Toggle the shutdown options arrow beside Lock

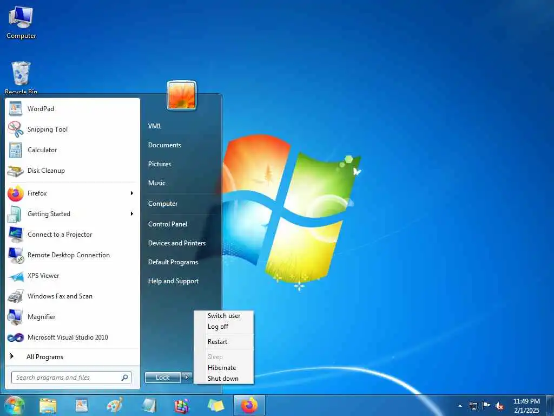[187, 378]
